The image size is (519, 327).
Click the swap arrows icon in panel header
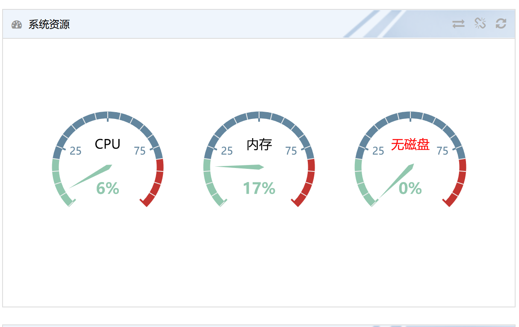tap(458, 24)
